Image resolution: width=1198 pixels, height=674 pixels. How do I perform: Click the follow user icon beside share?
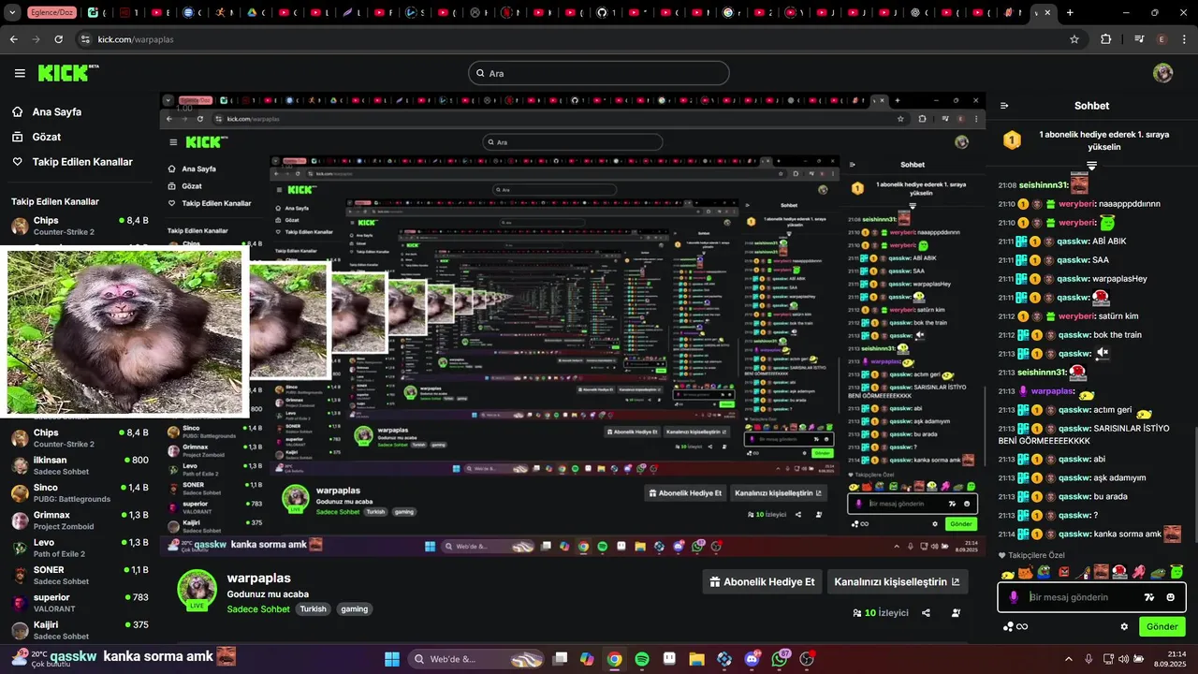956,613
